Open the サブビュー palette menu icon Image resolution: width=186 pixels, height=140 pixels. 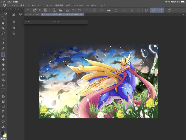tap(26, 21)
